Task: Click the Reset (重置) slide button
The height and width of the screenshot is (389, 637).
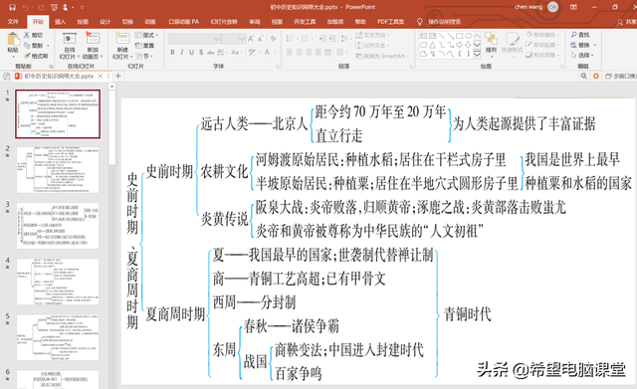Action: (x=144, y=46)
